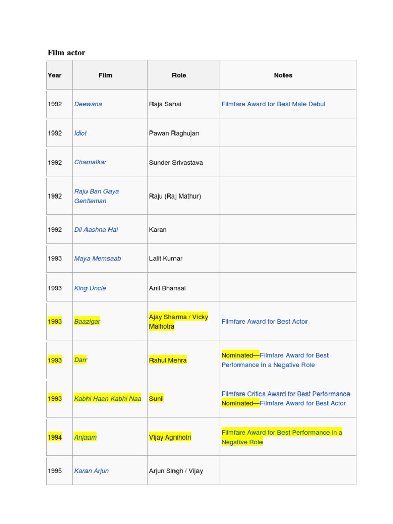Open Filmfare Critics Award for Best Performance link

(x=286, y=394)
